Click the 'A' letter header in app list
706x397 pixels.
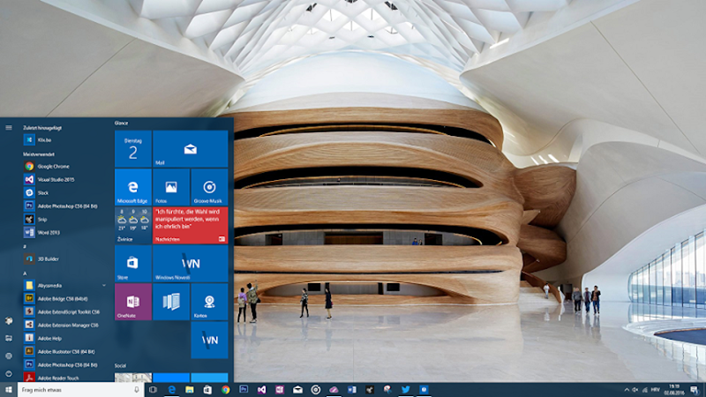pos(25,273)
